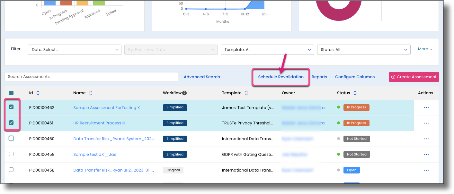
Task: Sort by Status column arrows
Action: [355, 93]
